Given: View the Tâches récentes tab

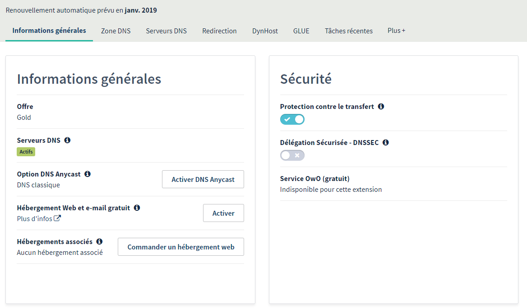Looking at the screenshot, I should 348,31.
